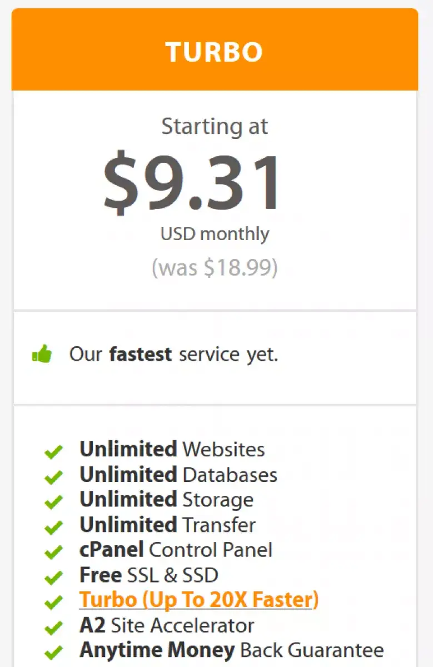Select the orange TURBO plan header
This screenshot has width=433, height=667.
click(x=215, y=49)
